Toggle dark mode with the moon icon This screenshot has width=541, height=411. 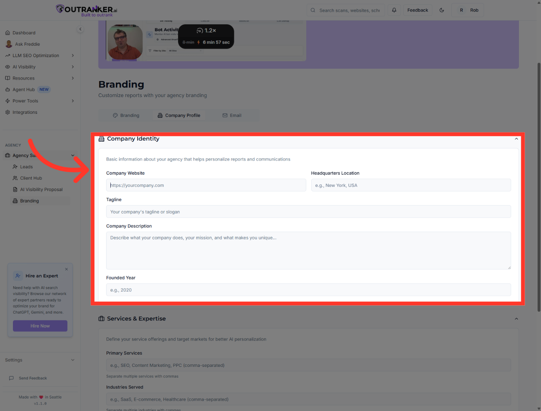click(442, 10)
